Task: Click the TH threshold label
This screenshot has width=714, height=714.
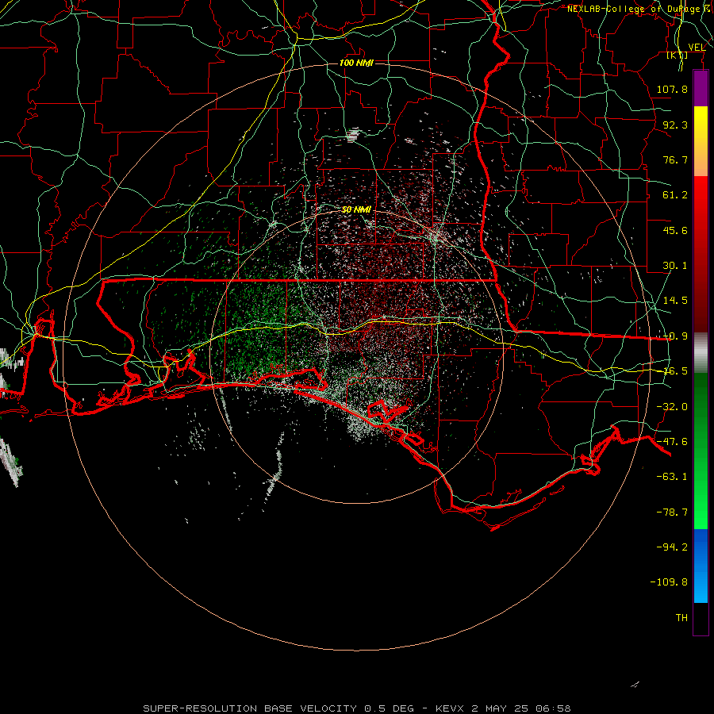Action: coord(681,618)
